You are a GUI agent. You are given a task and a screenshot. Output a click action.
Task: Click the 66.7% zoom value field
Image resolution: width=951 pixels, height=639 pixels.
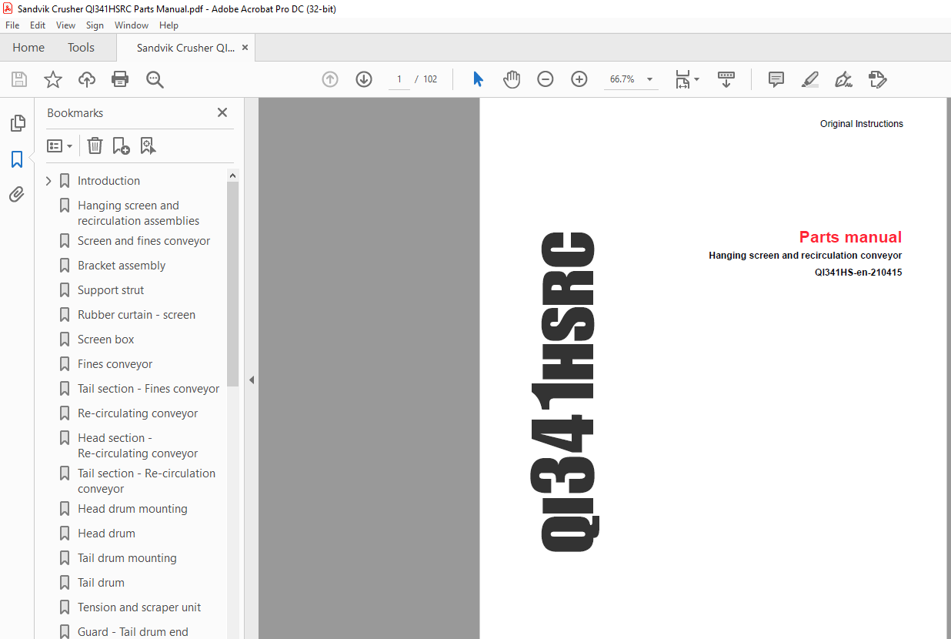pyautogui.click(x=622, y=79)
